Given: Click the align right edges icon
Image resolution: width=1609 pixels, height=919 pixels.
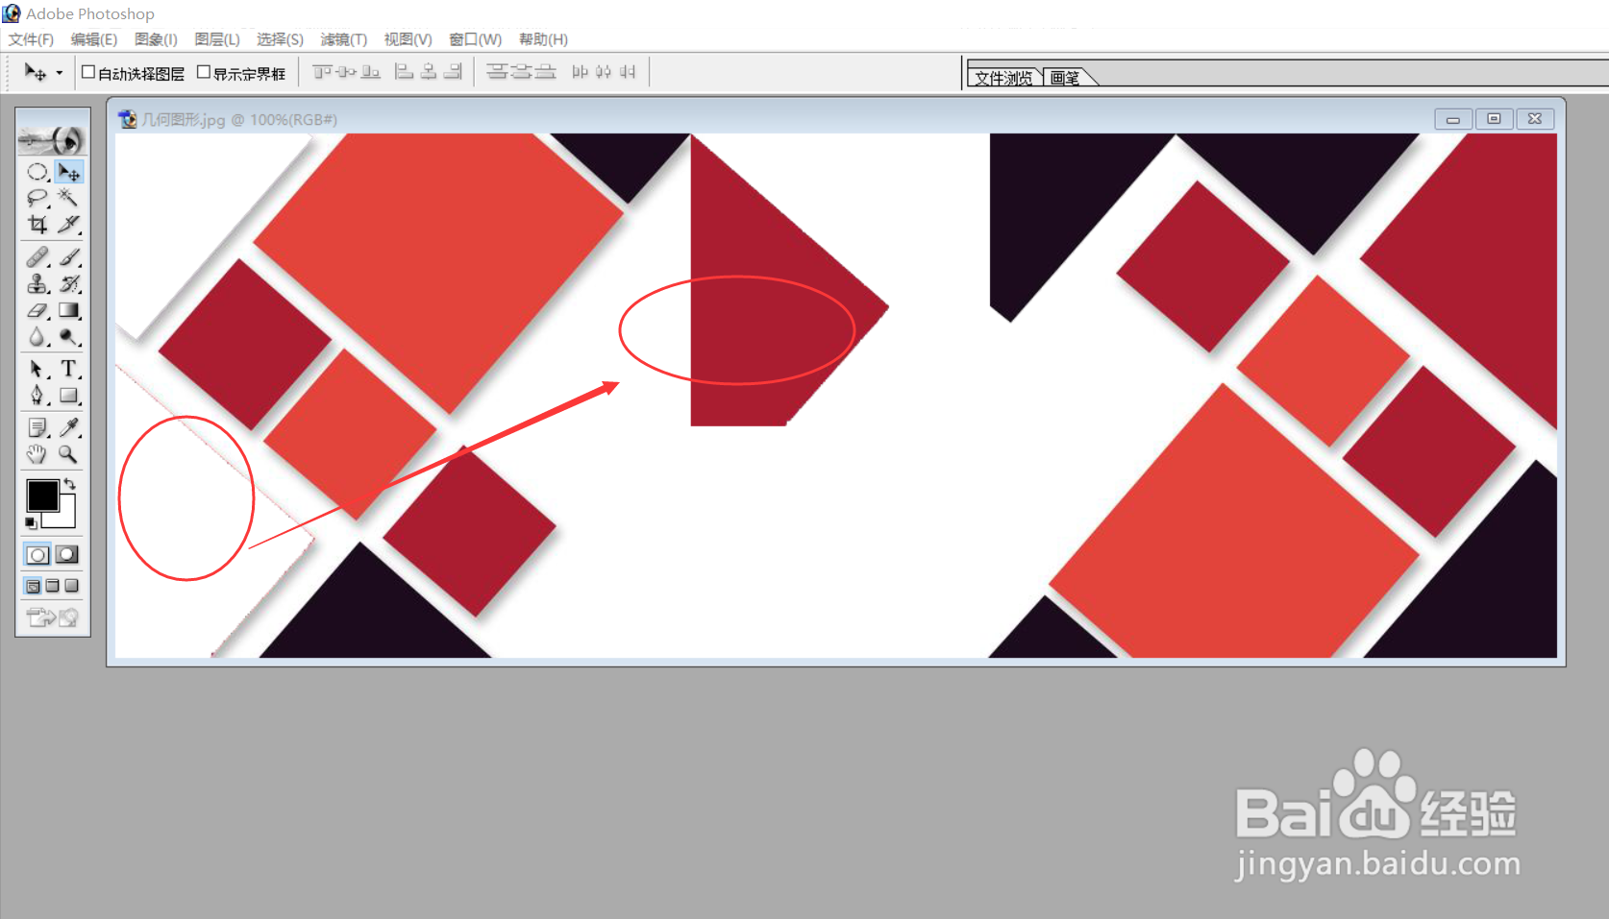Looking at the screenshot, I should [x=453, y=72].
